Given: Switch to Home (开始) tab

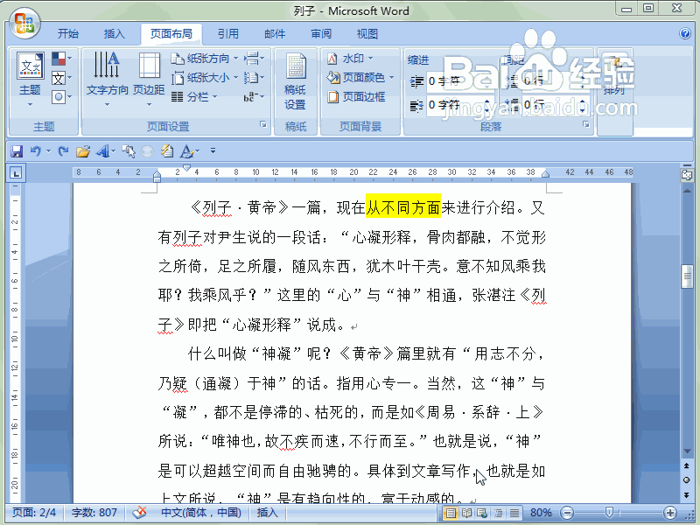Looking at the screenshot, I should pos(68,34).
